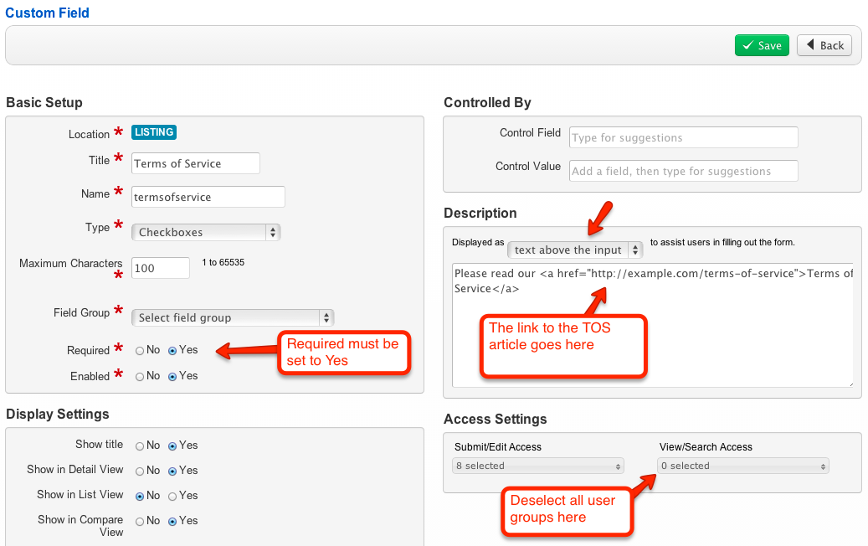Disable Show in Detail View

[x=141, y=471]
